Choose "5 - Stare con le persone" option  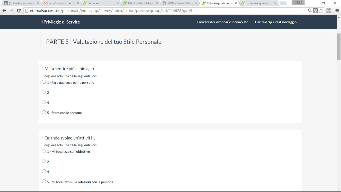[44, 112]
